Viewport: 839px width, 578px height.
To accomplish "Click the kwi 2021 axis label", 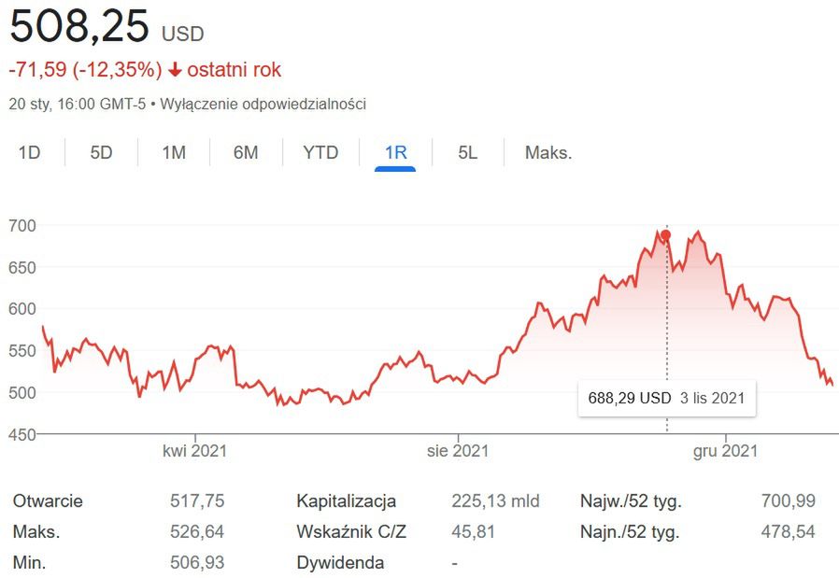I will click(195, 451).
